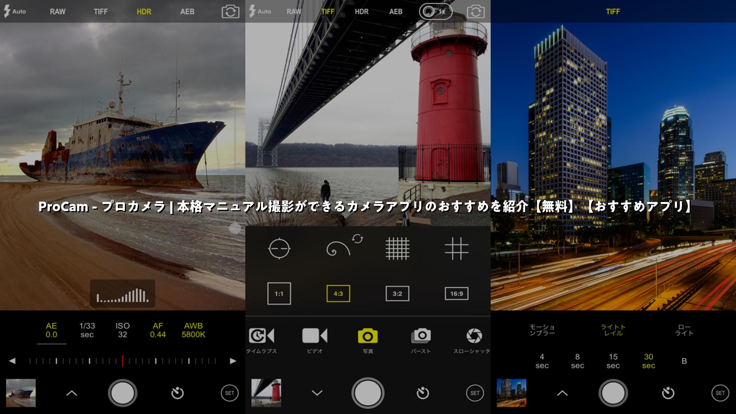Select the AWB 5800K setting

pyautogui.click(x=193, y=330)
